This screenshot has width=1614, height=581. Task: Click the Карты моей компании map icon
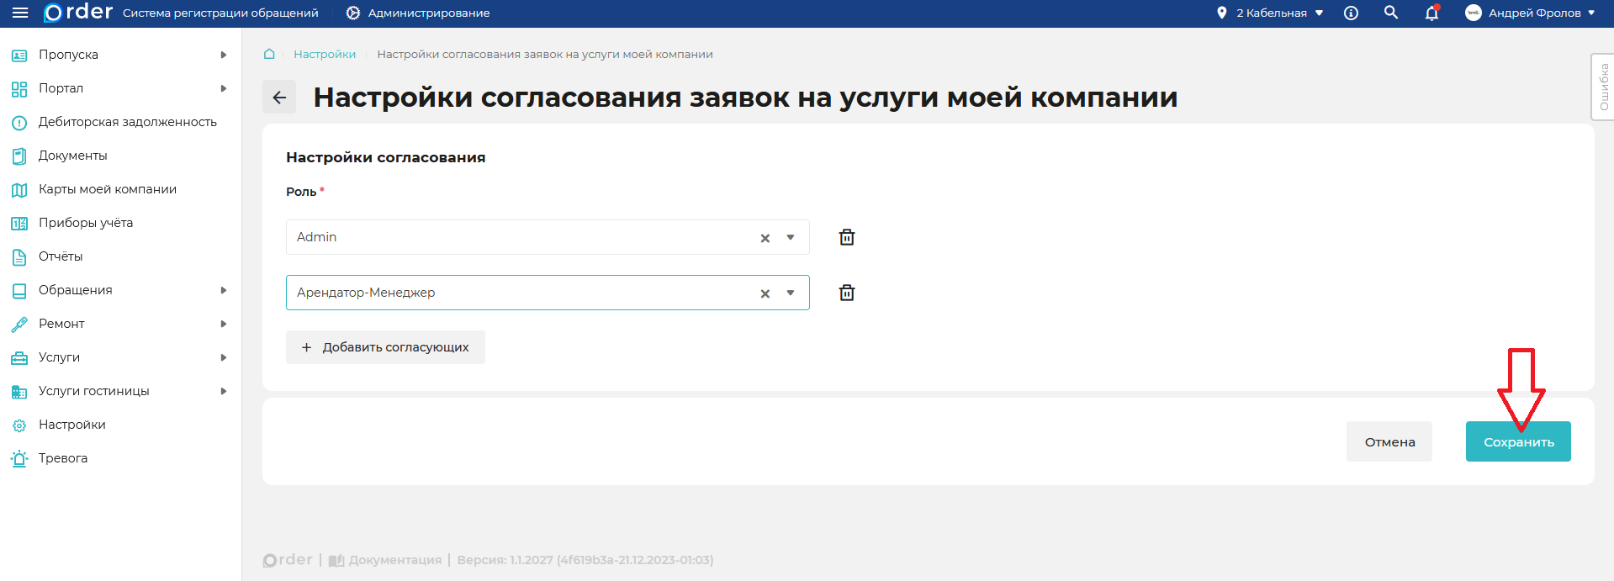point(19,190)
